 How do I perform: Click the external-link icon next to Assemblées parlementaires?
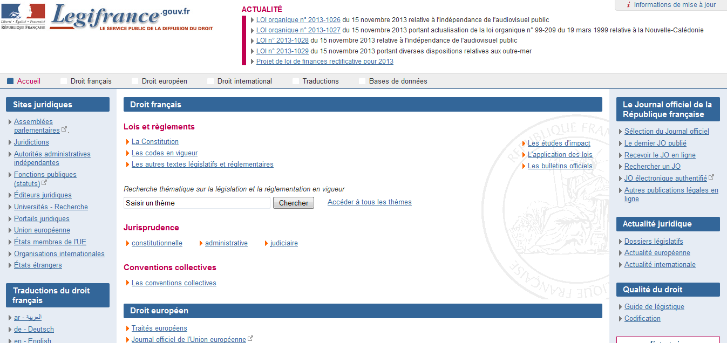(65, 129)
